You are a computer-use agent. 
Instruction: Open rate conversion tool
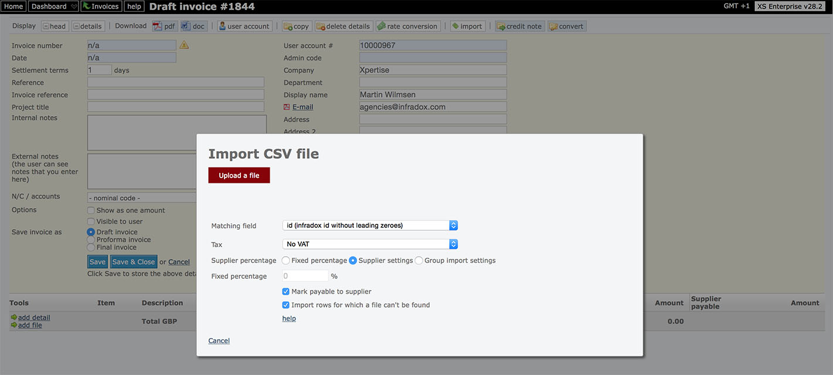tap(408, 26)
